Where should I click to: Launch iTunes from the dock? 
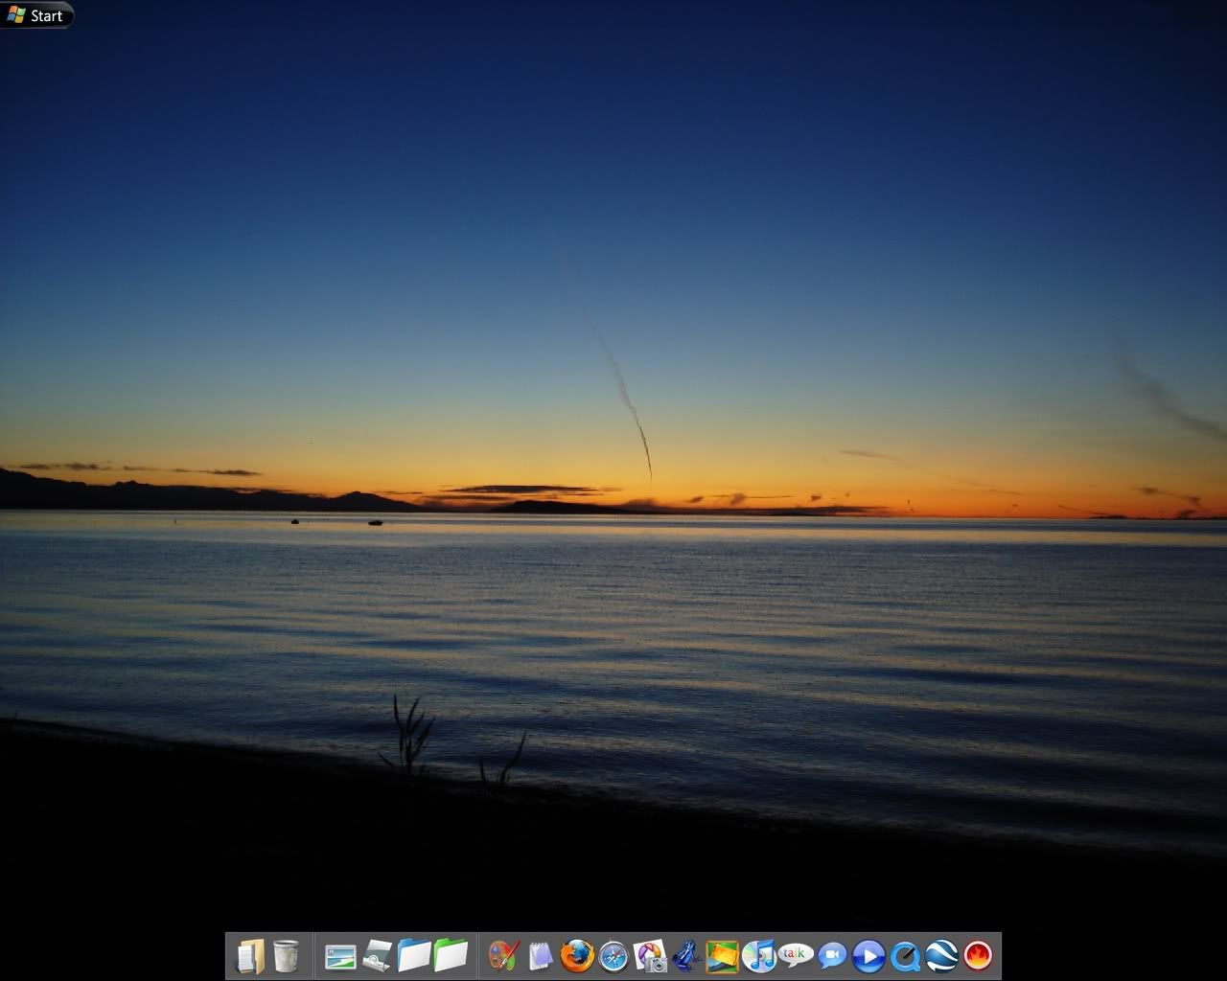pyautogui.click(x=758, y=956)
